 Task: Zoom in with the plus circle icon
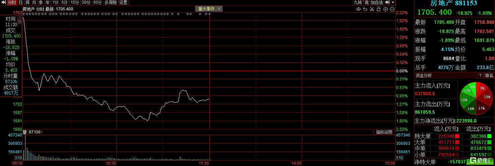pyautogui.click(x=385, y=9)
